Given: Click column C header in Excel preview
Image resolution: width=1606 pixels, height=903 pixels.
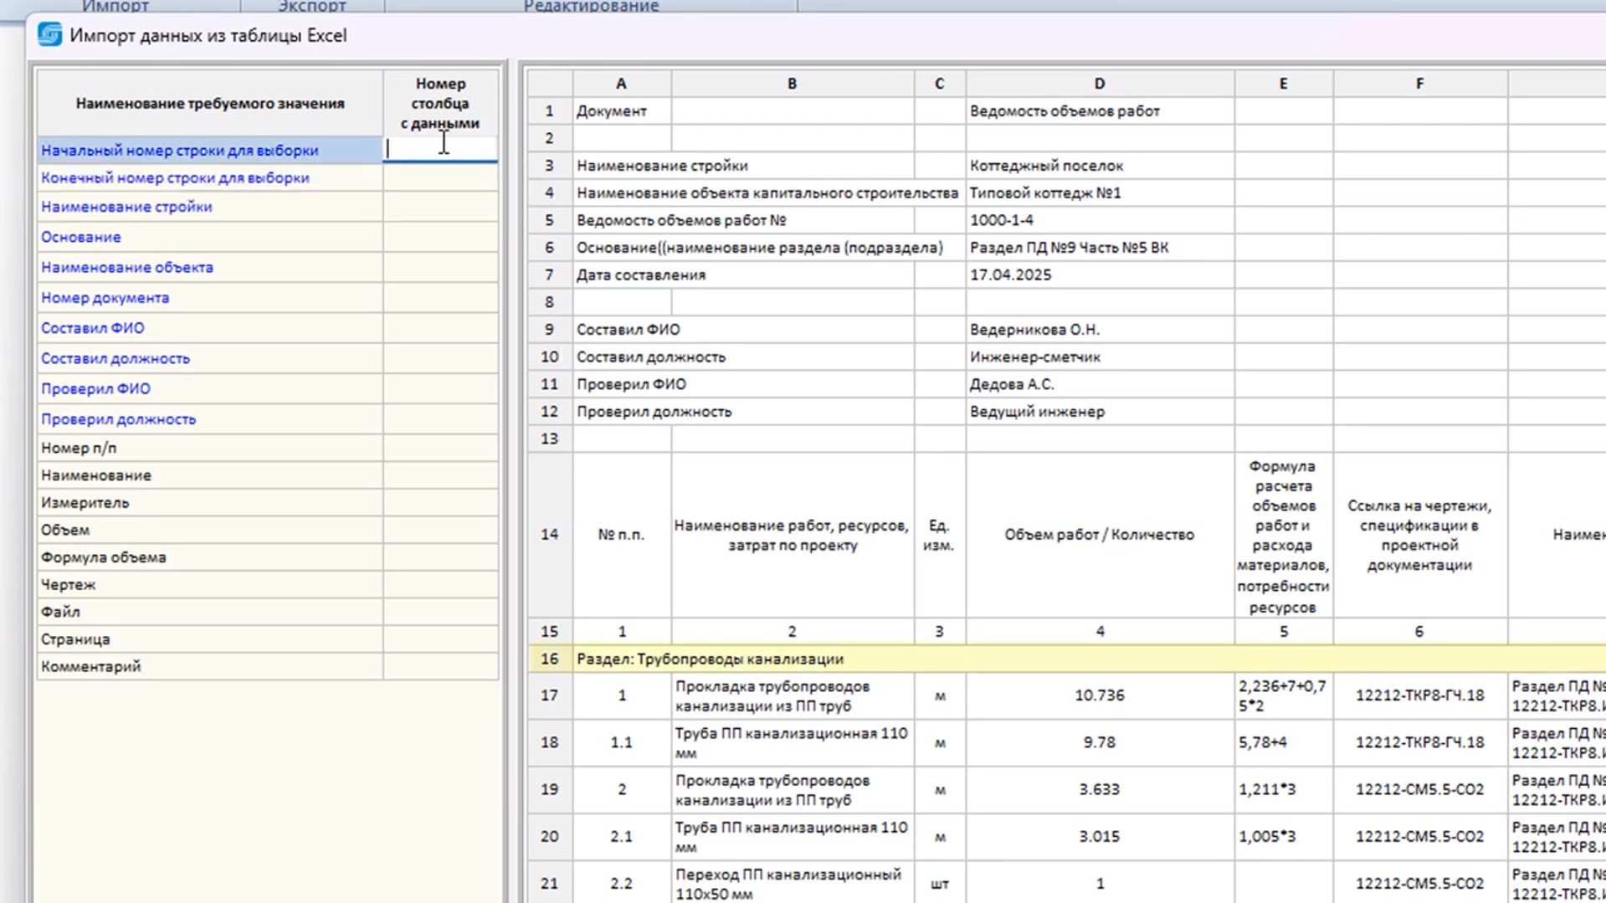Looking at the screenshot, I should click(x=939, y=84).
